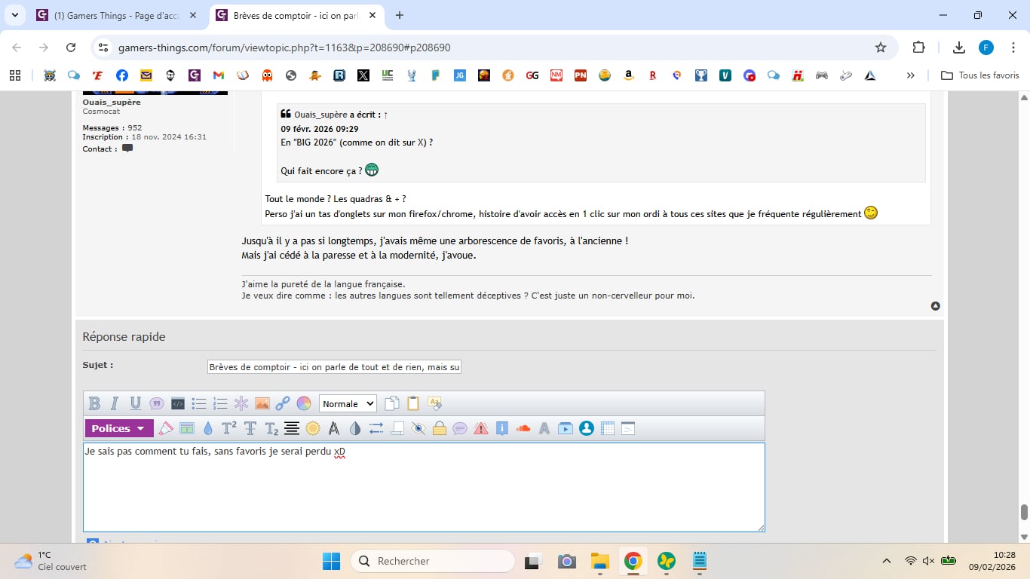Image resolution: width=1030 pixels, height=579 pixels.
Task: Open the Normale font size dropdown
Action: click(348, 403)
